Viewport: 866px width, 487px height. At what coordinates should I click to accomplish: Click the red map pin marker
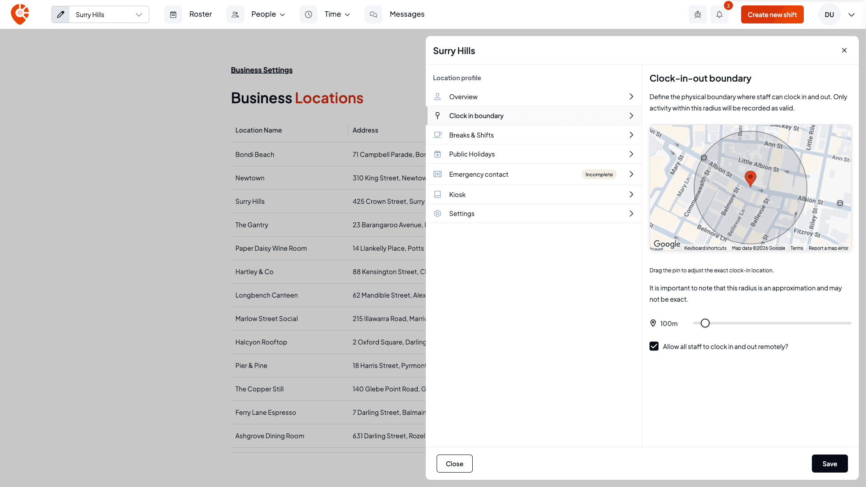click(751, 179)
